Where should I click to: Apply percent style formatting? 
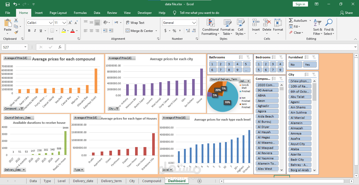click(174, 31)
